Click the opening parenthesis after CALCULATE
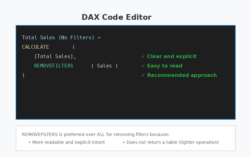This screenshot has height=157, width=251. [74, 47]
